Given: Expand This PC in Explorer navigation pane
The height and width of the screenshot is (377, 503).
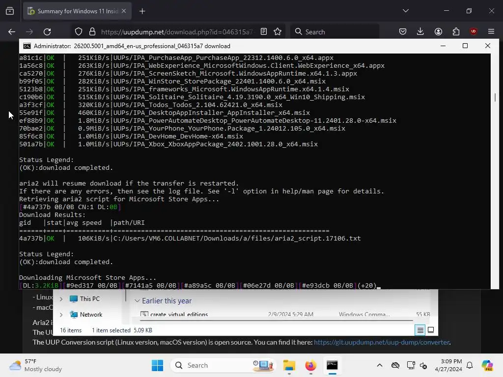Looking at the screenshot, I should tap(61, 299).
